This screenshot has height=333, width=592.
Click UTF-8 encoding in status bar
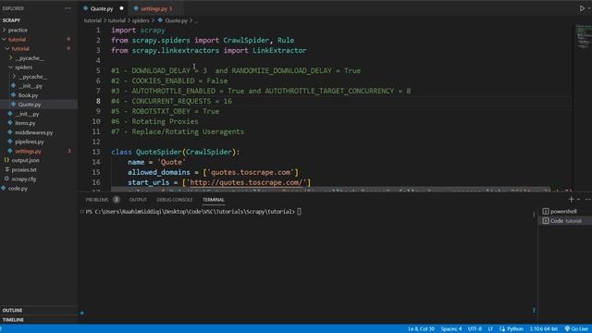tap(475, 329)
